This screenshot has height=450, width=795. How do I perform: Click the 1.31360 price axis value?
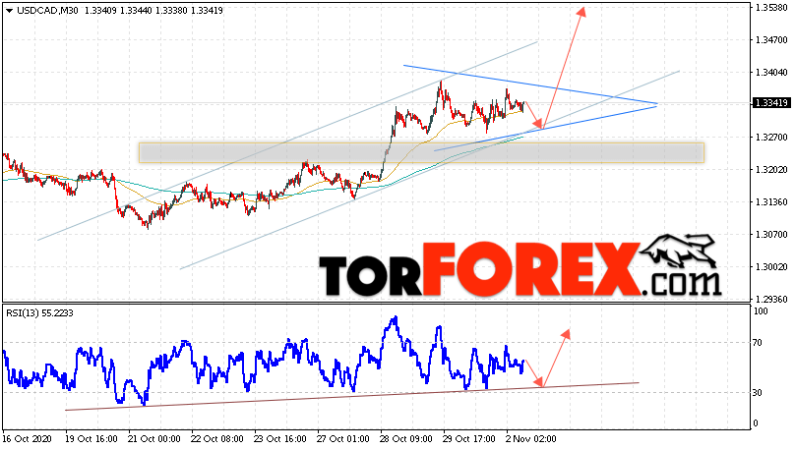click(x=771, y=202)
